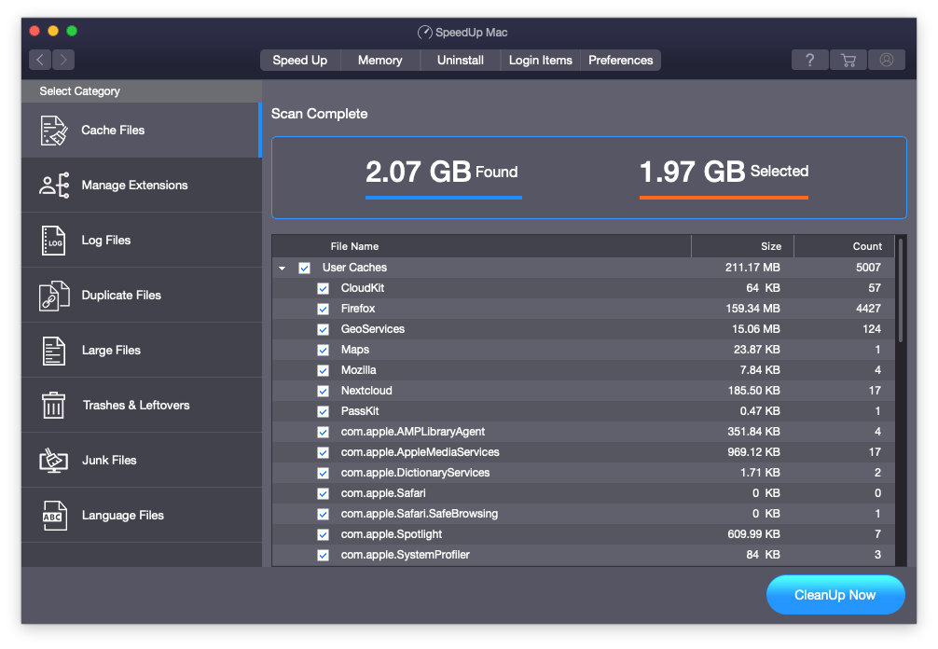
Task: Click the 4427 Firefox count value
Action: 868,309
